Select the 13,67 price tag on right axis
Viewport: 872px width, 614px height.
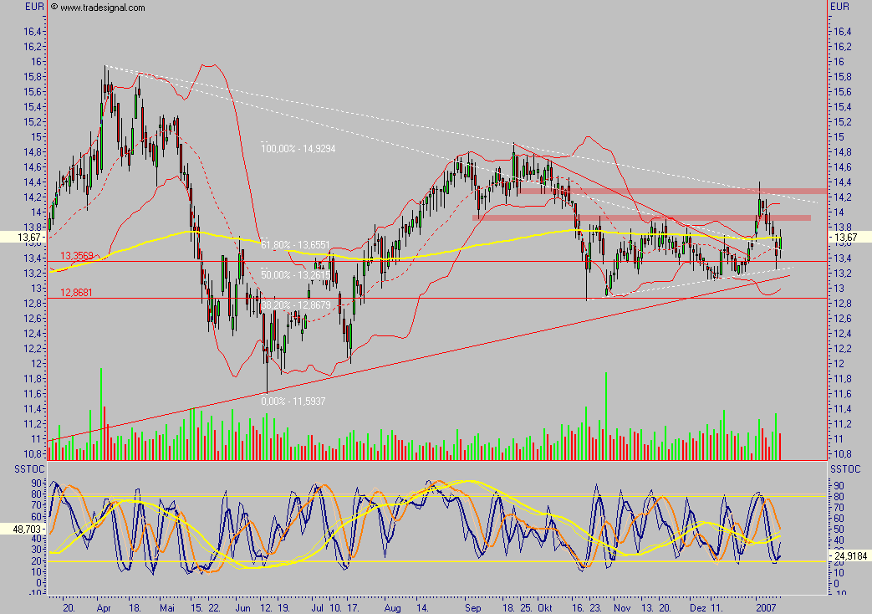849,238
